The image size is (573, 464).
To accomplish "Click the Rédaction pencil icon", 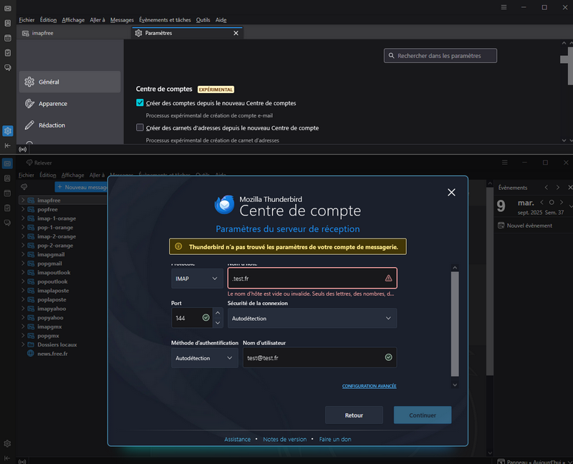I will pyautogui.click(x=29, y=125).
